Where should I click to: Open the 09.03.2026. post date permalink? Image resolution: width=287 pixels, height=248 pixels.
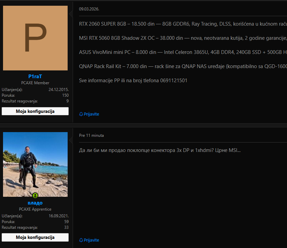coord(89,9)
